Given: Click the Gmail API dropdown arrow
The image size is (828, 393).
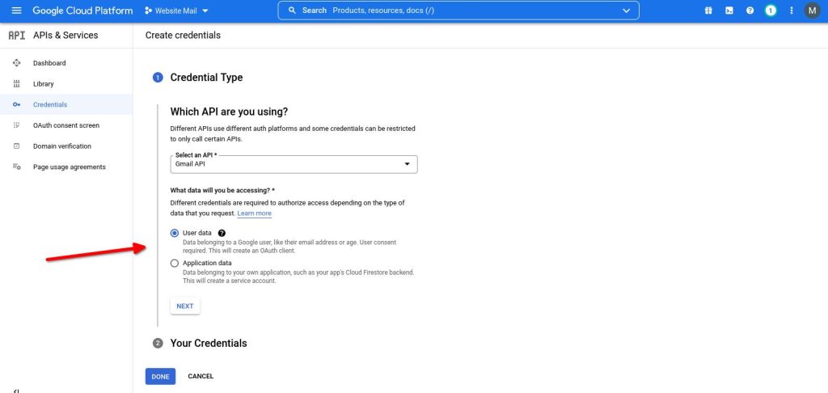Looking at the screenshot, I should (x=408, y=164).
